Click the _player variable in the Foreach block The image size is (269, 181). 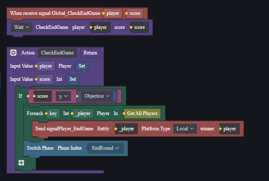point(83,113)
